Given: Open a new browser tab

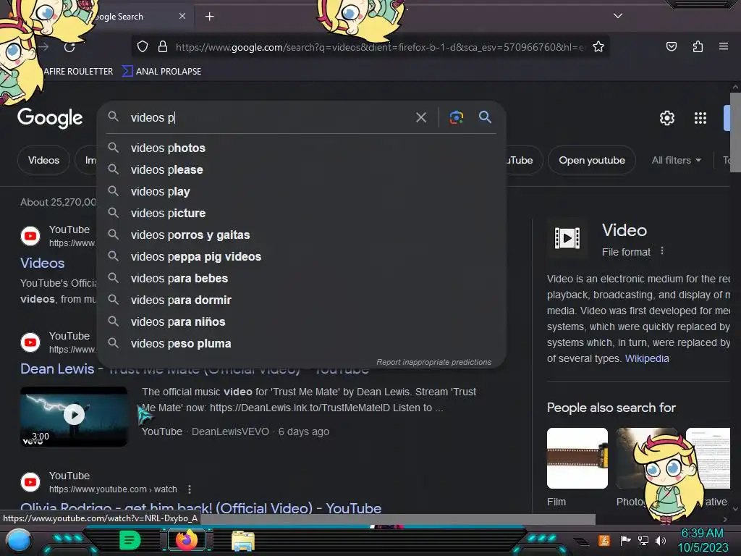Looking at the screenshot, I should [x=209, y=17].
